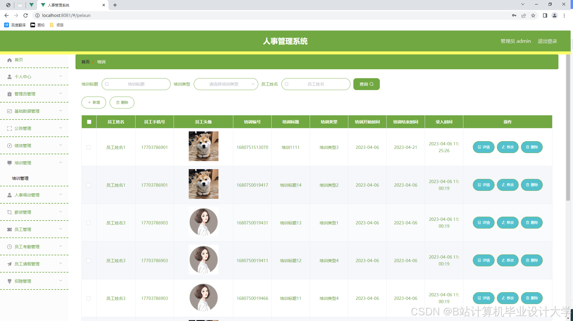This screenshot has height=321, width=573.
Task: Click the 绩效管理 compass icon in sidebar
Action: 10,146
